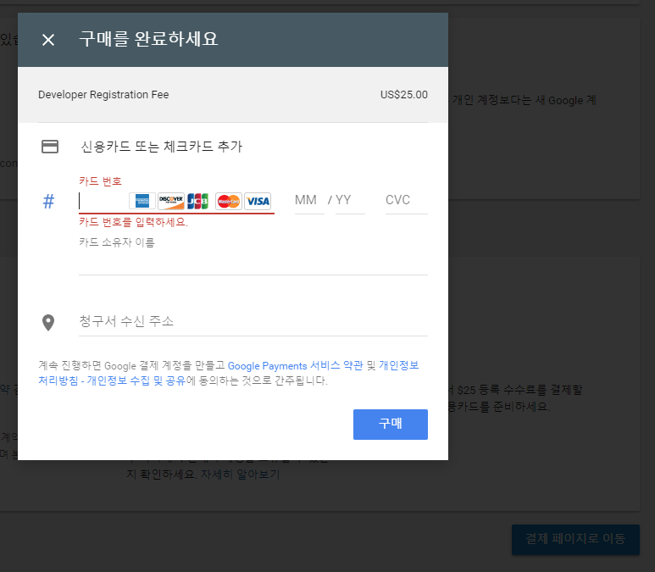Click the location pin icon
This screenshot has height=572, width=655.
tap(48, 323)
